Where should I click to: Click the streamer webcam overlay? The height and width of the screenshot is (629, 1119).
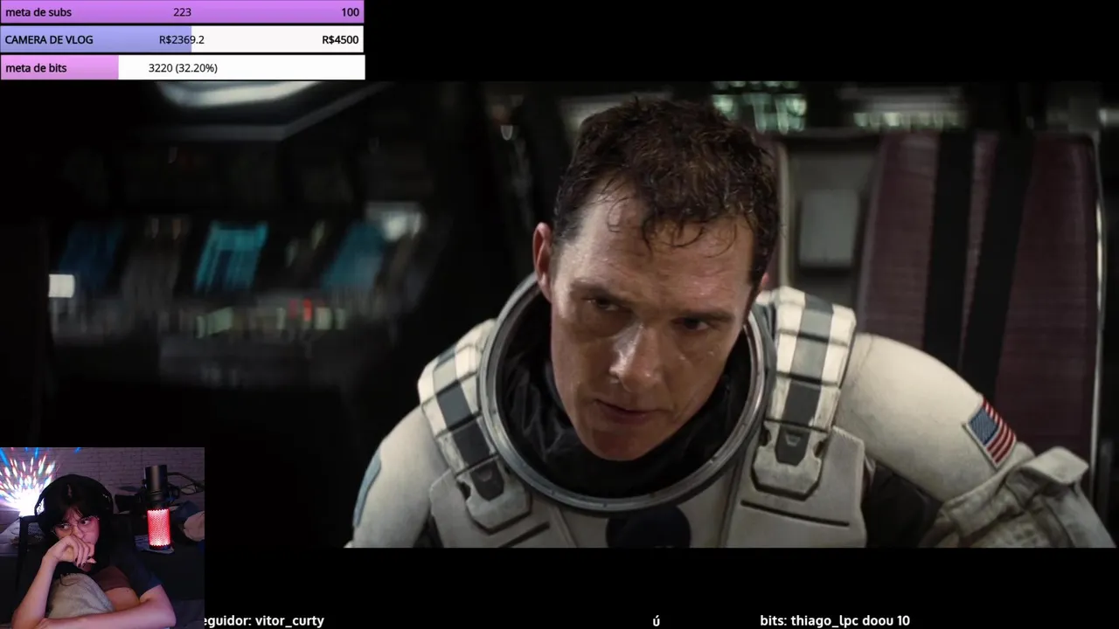102,538
